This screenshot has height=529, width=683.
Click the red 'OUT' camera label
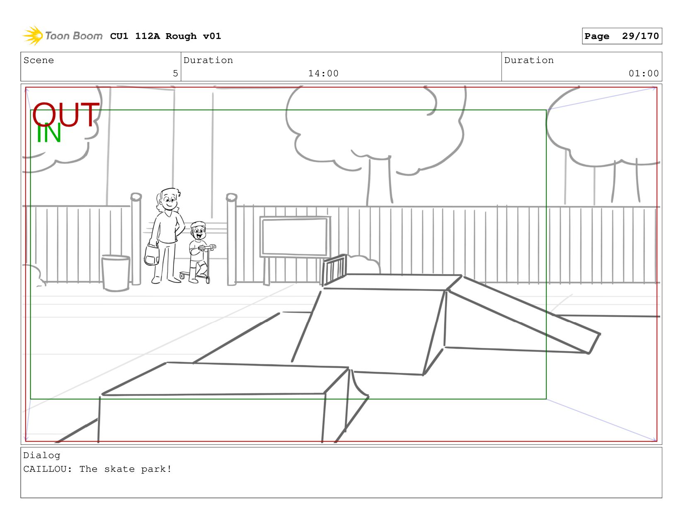click(x=66, y=114)
